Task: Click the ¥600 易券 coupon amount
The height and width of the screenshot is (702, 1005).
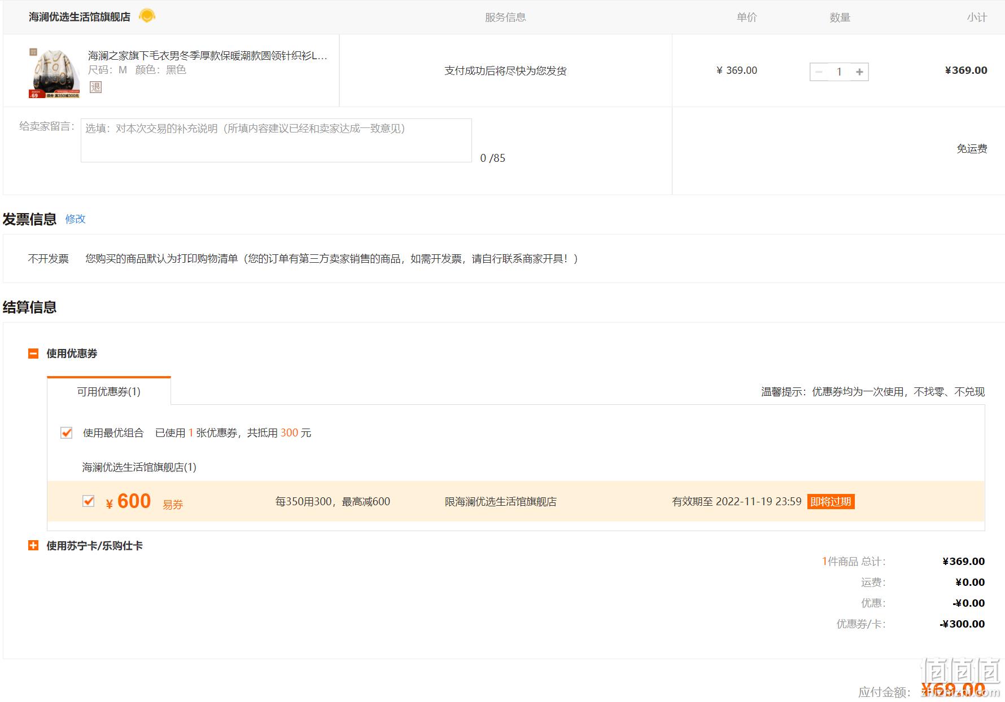Action: point(128,501)
